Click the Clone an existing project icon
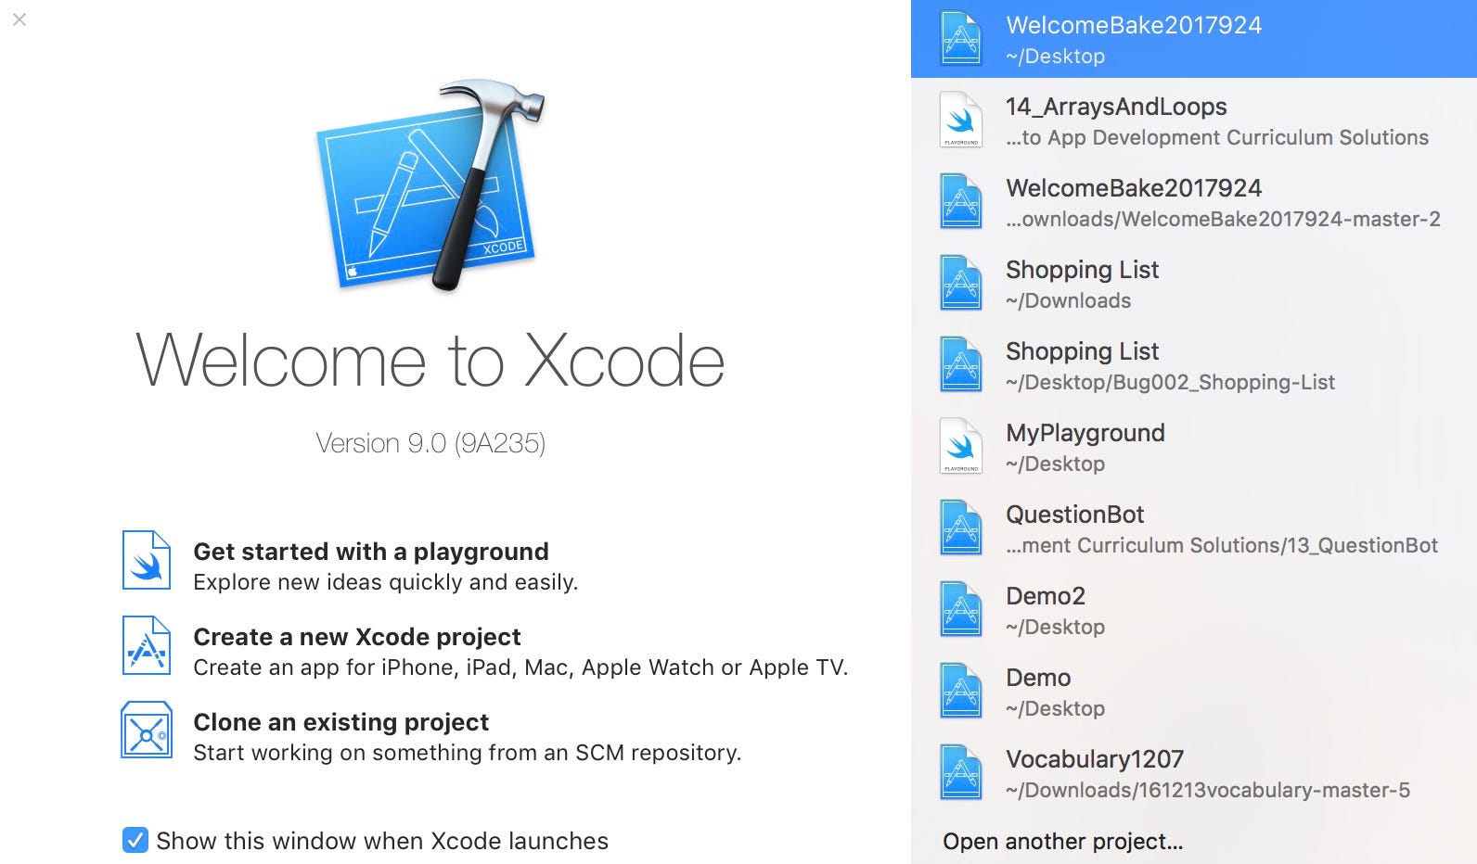Image resolution: width=1477 pixels, height=864 pixels. [x=147, y=731]
